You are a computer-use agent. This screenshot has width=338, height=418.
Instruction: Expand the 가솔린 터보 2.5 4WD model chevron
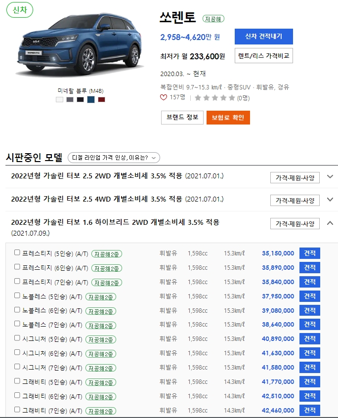tap(330, 200)
